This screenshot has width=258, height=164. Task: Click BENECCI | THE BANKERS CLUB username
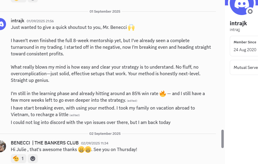(45, 143)
